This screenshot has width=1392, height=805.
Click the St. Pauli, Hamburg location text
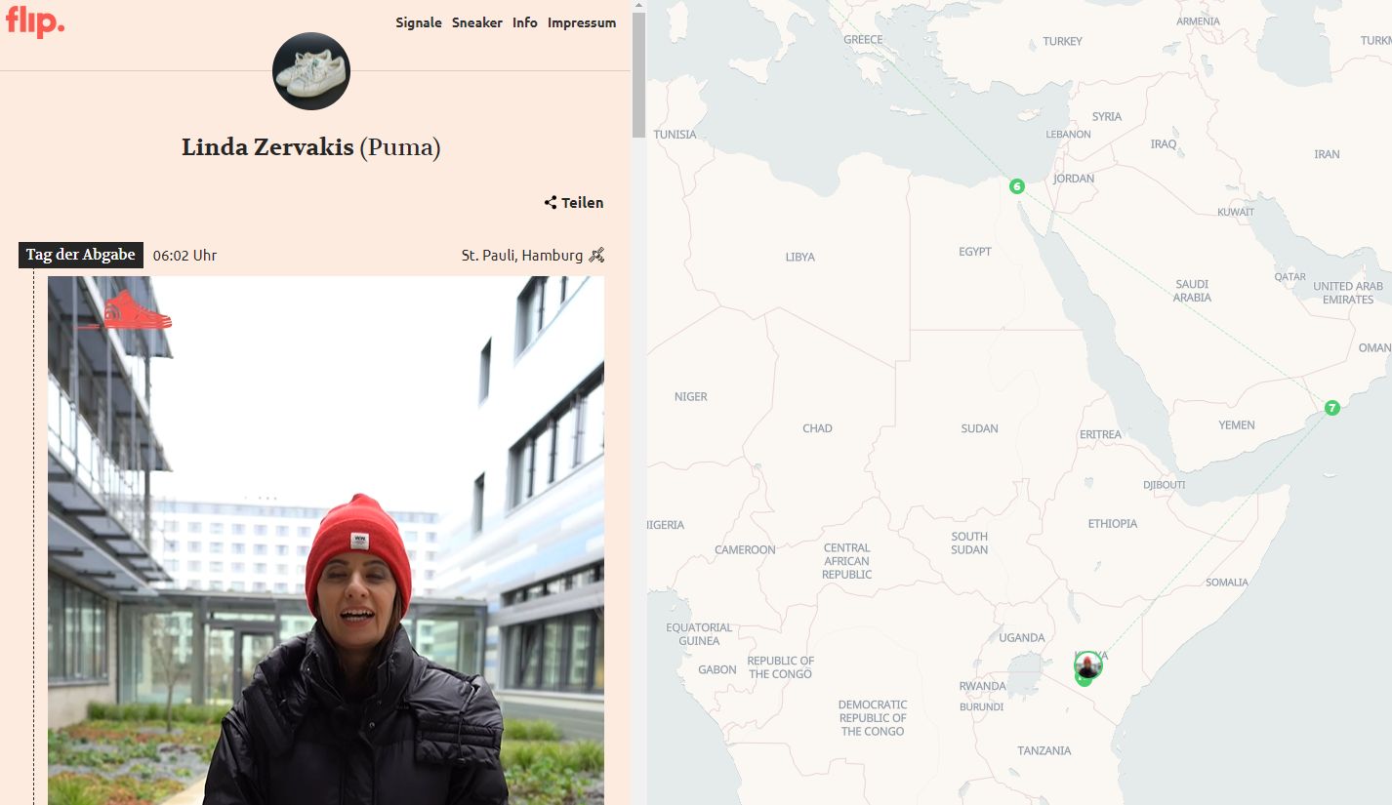(522, 256)
